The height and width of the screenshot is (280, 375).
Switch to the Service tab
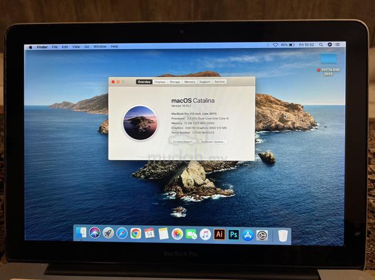(x=220, y=82)
